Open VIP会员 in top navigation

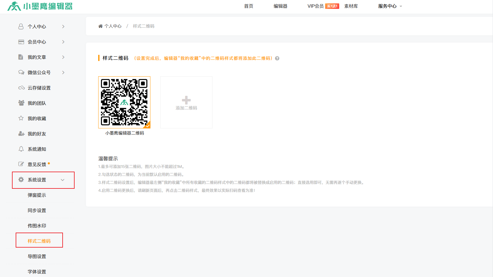click(316, 6)
